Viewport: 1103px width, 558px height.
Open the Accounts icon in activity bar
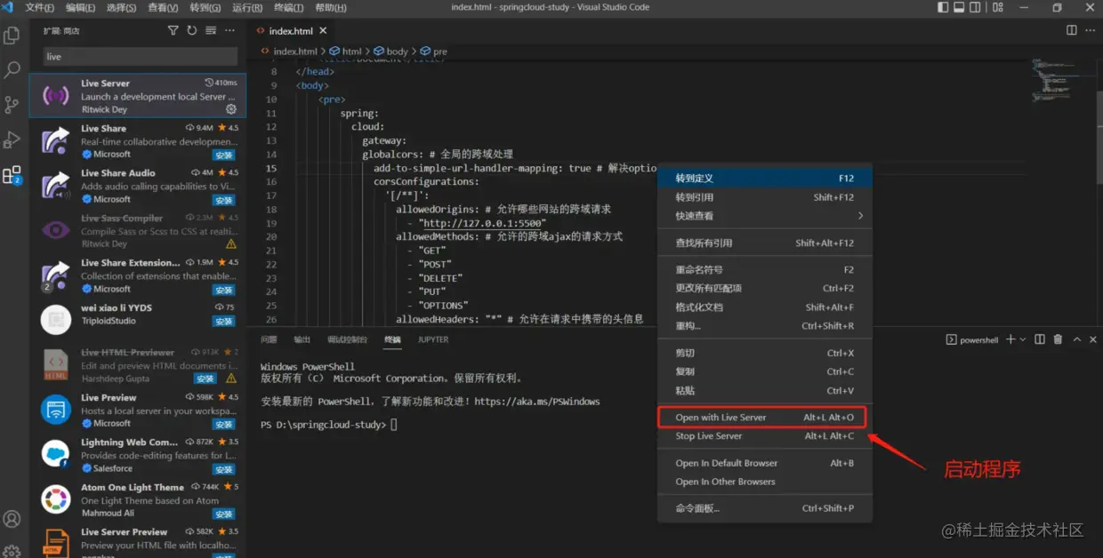tap(12, 519)
